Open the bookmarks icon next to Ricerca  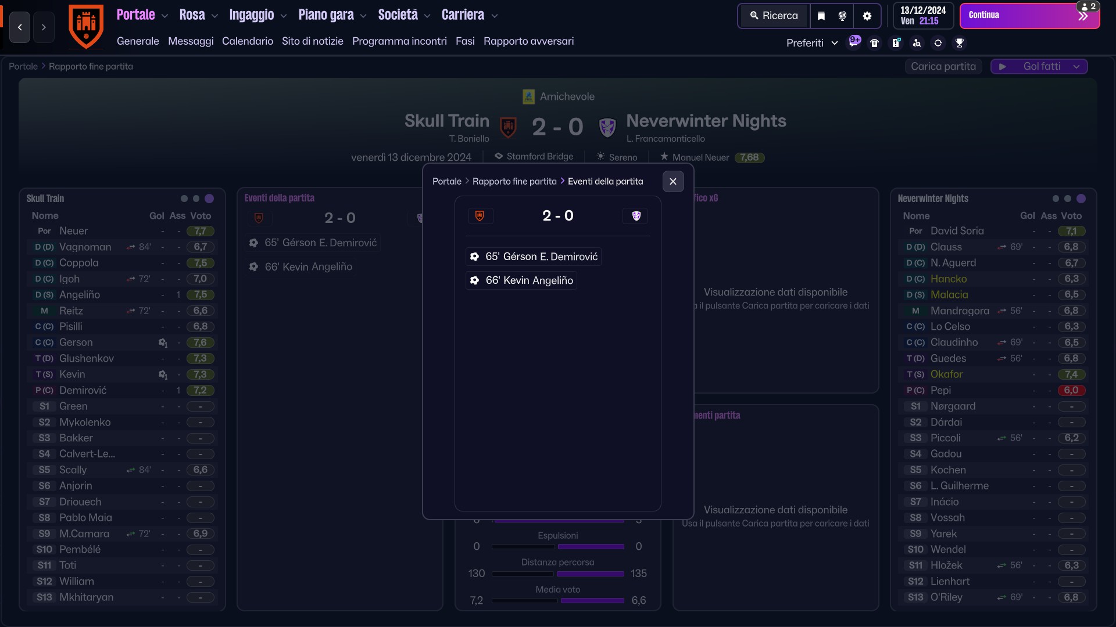point(821,16)
